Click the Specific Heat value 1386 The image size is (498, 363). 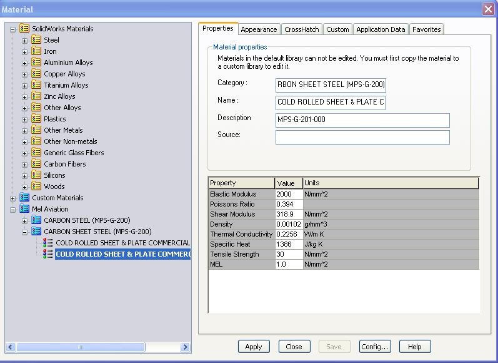[x=289, y=244]
